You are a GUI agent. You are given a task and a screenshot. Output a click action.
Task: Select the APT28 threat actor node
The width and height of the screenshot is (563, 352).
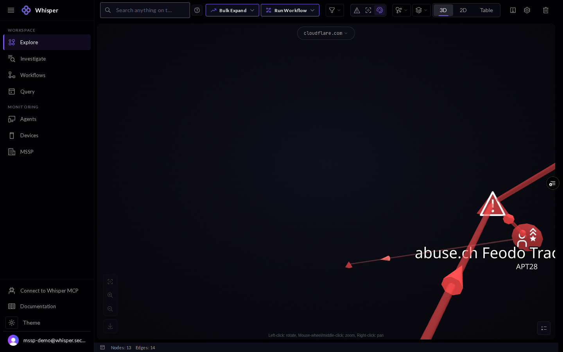(x=527, y=237)
